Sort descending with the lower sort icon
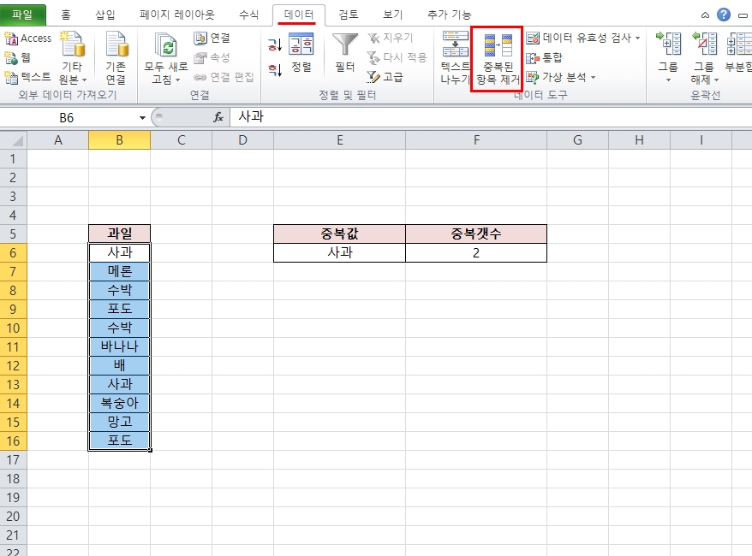Screen dimensions: 752x556 275,70
